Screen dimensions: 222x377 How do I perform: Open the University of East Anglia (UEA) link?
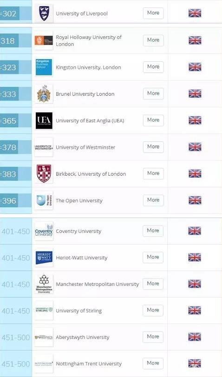click(x=90, y=121)
